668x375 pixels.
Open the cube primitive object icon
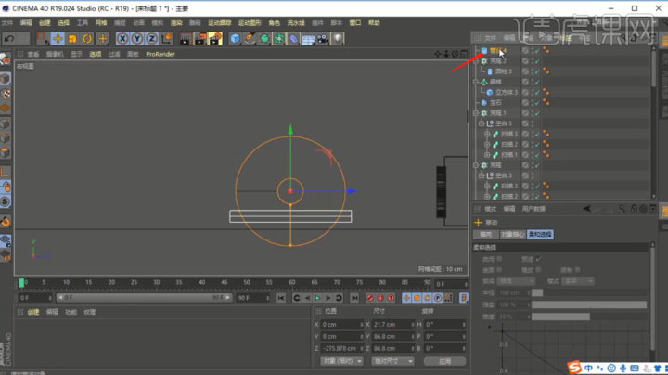(x=236, y=38)
